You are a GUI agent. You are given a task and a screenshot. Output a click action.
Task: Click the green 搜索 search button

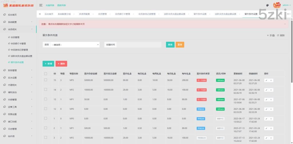170,45
